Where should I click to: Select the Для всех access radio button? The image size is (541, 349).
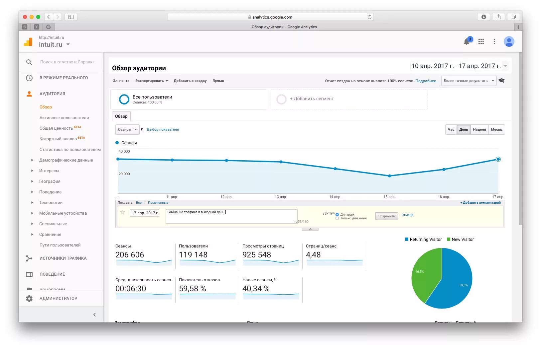tap(337, 215)
